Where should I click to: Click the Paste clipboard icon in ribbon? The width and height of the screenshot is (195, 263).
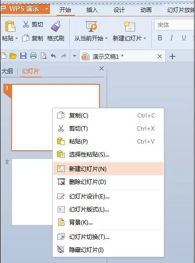click(x=10, y=26)
